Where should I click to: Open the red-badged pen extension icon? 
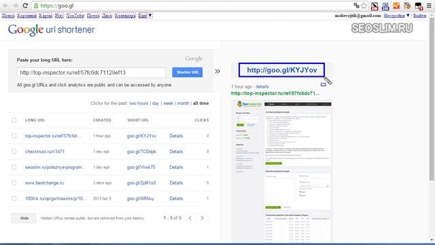click(x=375, y=6)
